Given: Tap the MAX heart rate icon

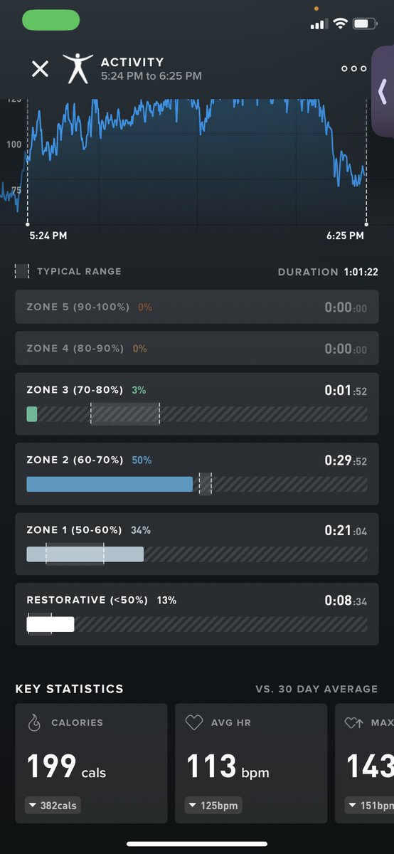Looking at the screenshot, I should pyautogui.click(x=353, y=723).
